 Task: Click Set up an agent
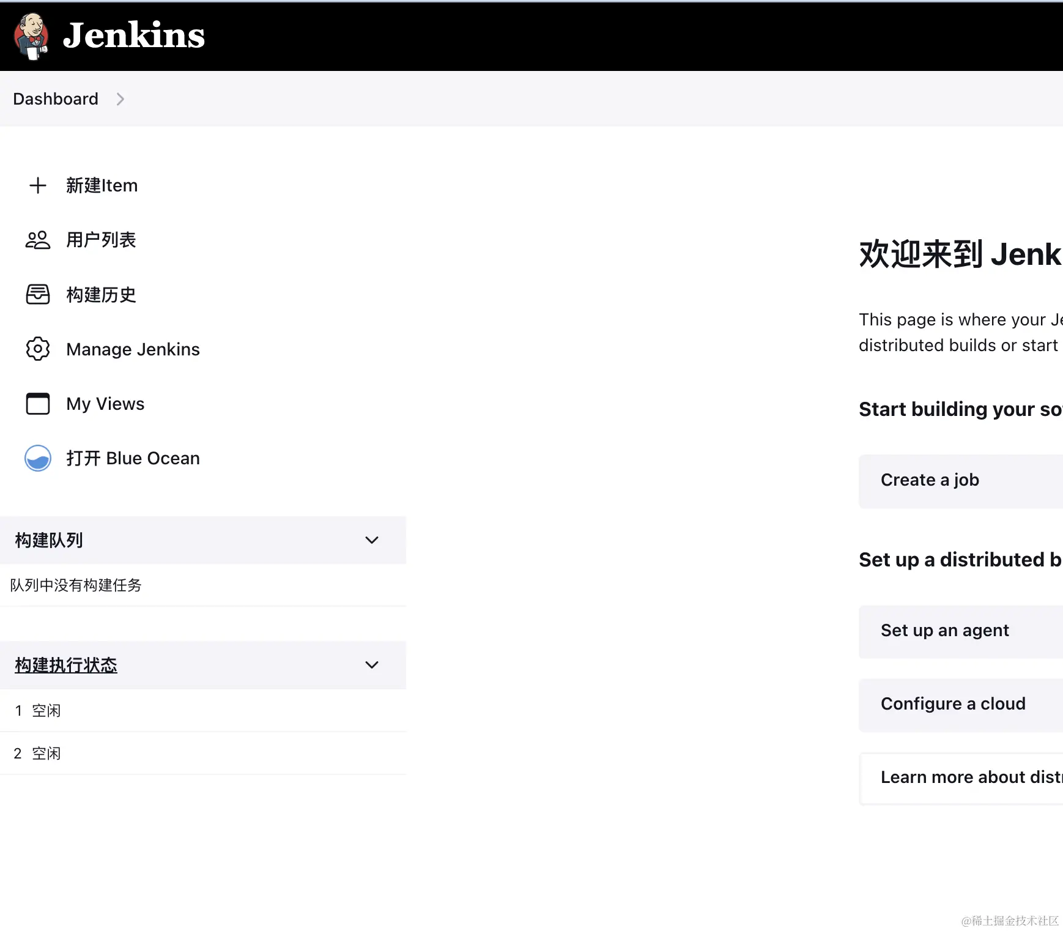tap(961, 631)
